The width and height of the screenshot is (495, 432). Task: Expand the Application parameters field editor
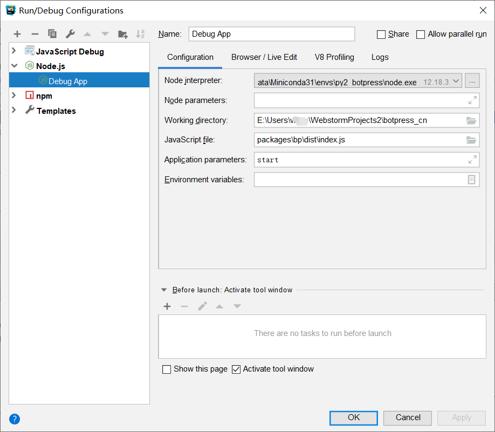click(472, 160)
